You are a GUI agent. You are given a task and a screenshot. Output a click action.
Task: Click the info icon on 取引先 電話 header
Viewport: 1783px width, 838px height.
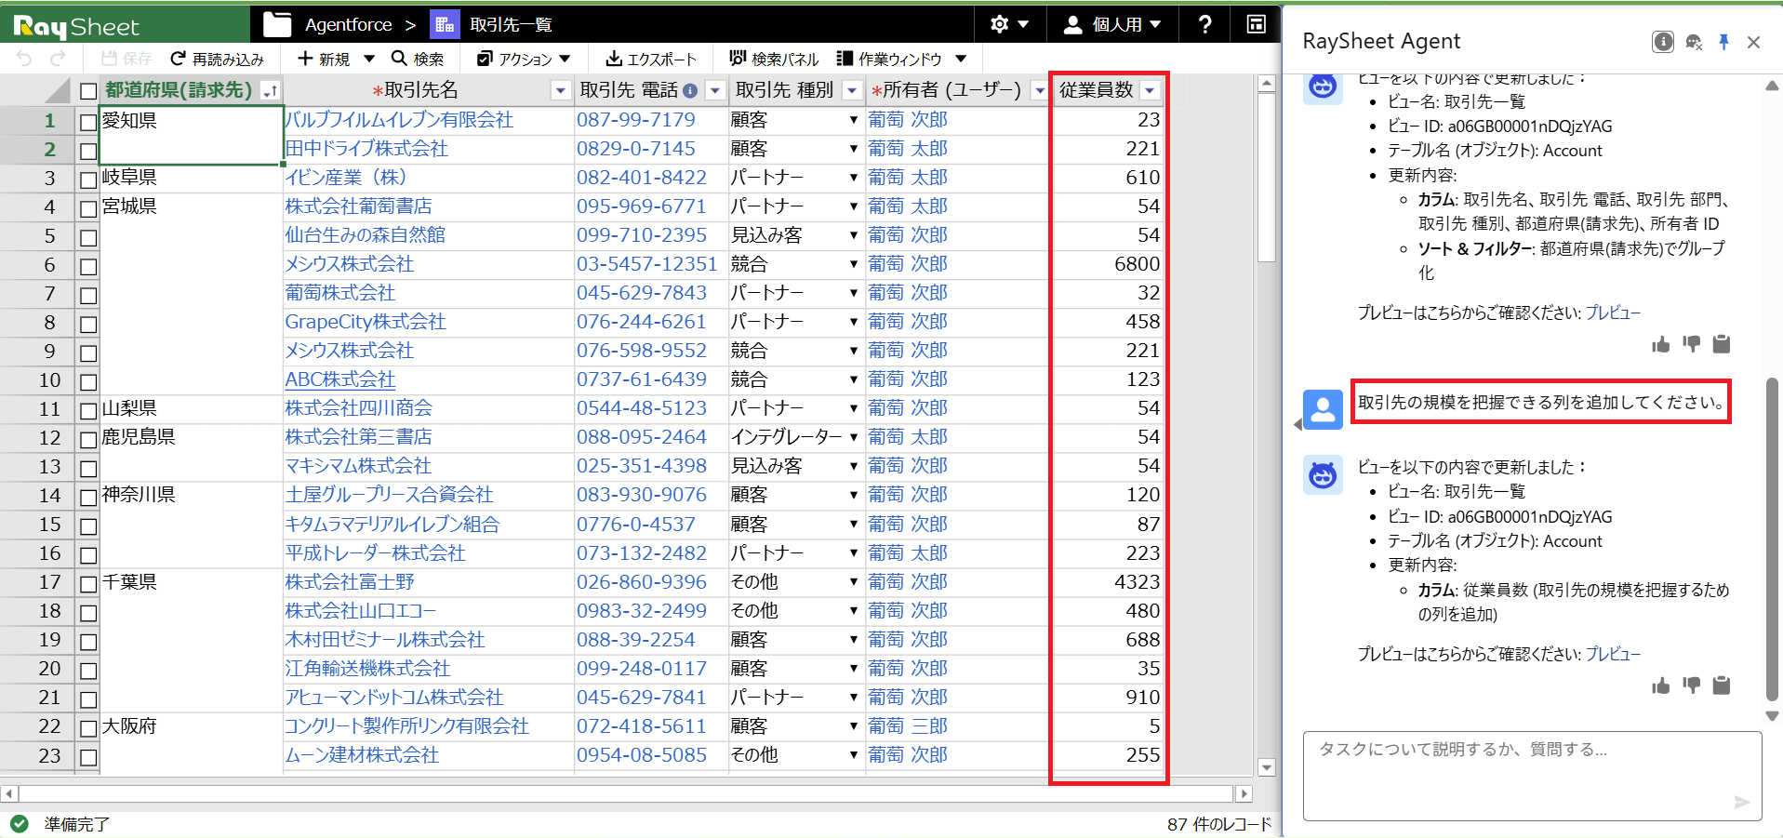690,91
